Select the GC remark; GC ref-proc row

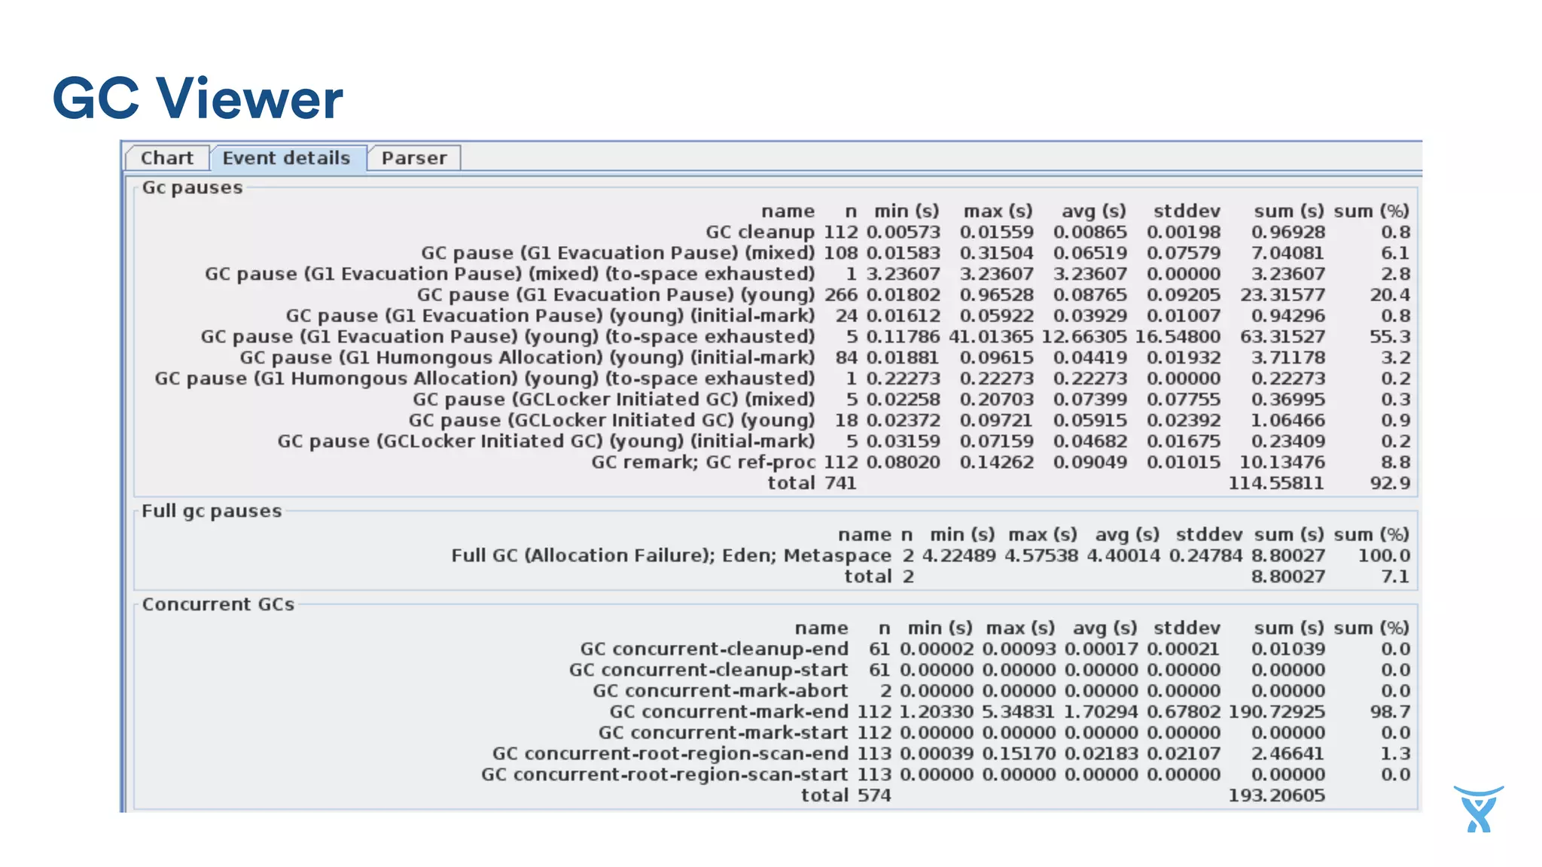pyautogui.click(x=702, y=462)
